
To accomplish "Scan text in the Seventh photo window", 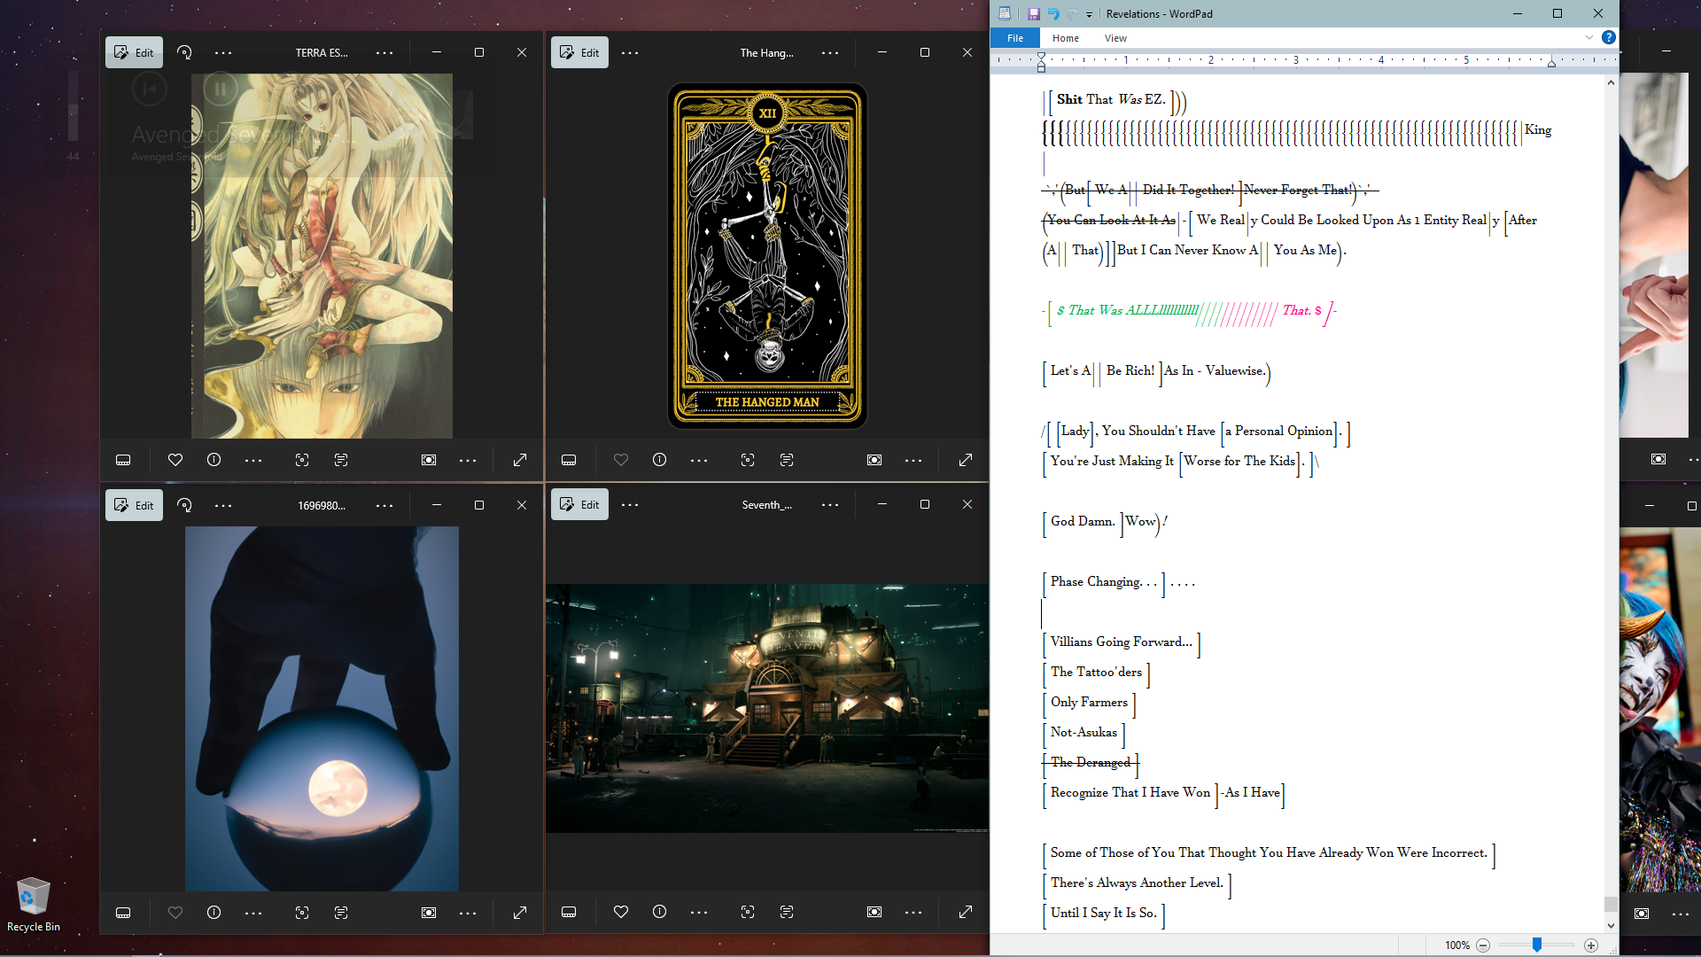I will pos(787,912).
